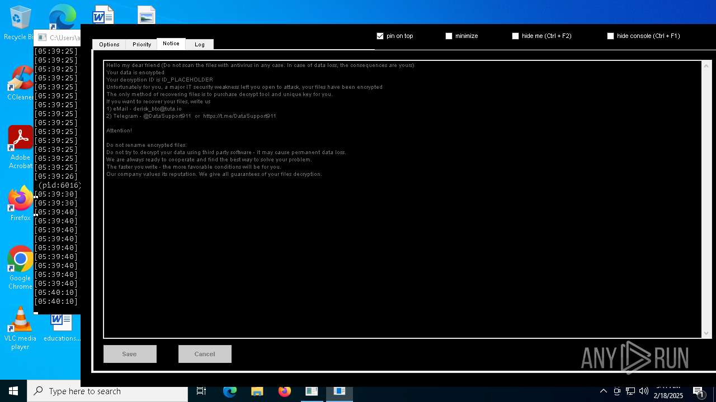This screenshot has width=716, height=402.
Task: Launch Adobe Acrobat from the desktop
Action: pos(20,147)
